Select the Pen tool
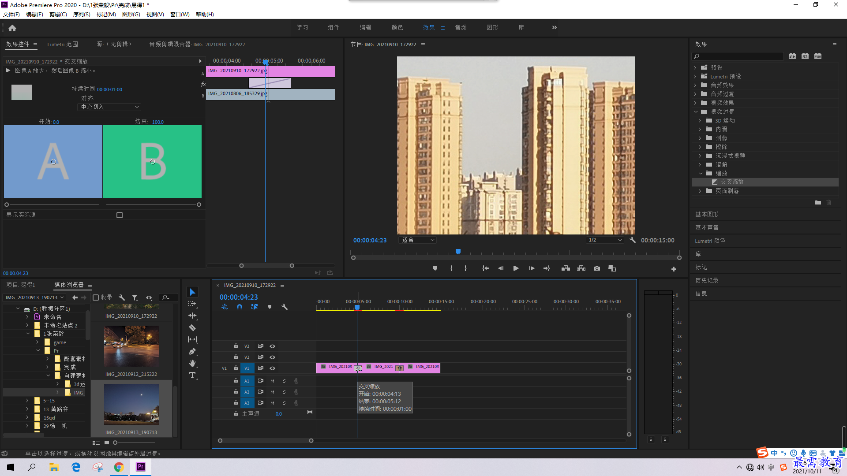The image size is (847, 476). tap(192, 351)
